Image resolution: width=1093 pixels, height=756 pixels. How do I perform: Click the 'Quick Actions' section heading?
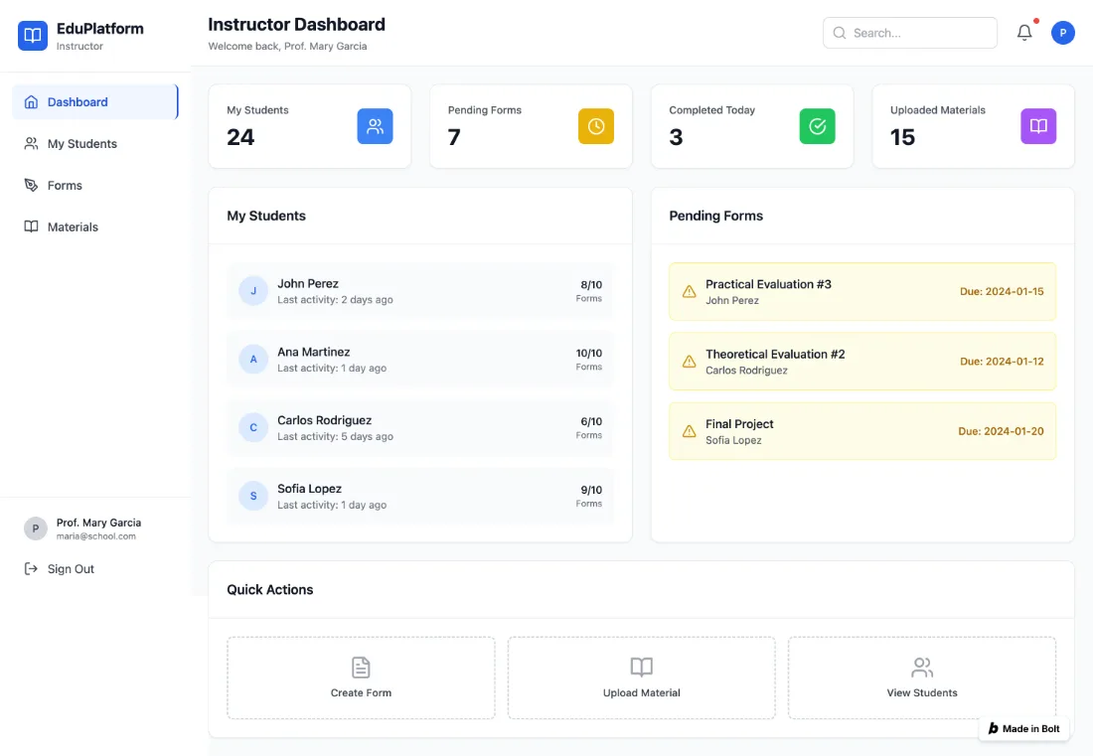[x=269, y=589]
